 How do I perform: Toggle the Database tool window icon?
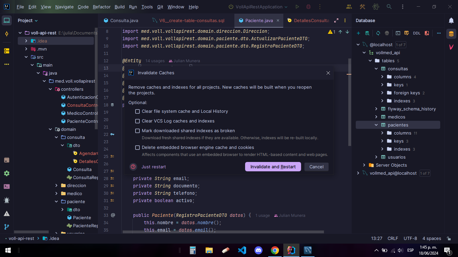pyautogui.click(x=451, y=34)
